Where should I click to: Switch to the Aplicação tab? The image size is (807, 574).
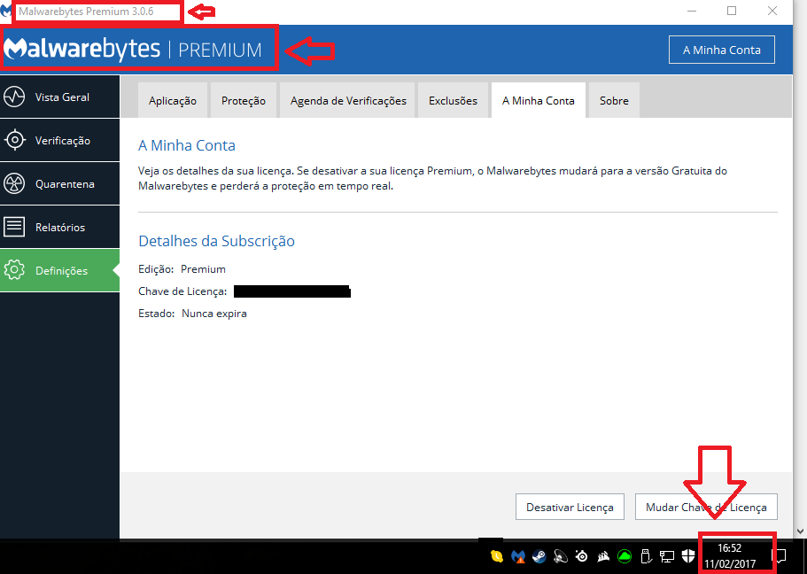coord(173,100)
